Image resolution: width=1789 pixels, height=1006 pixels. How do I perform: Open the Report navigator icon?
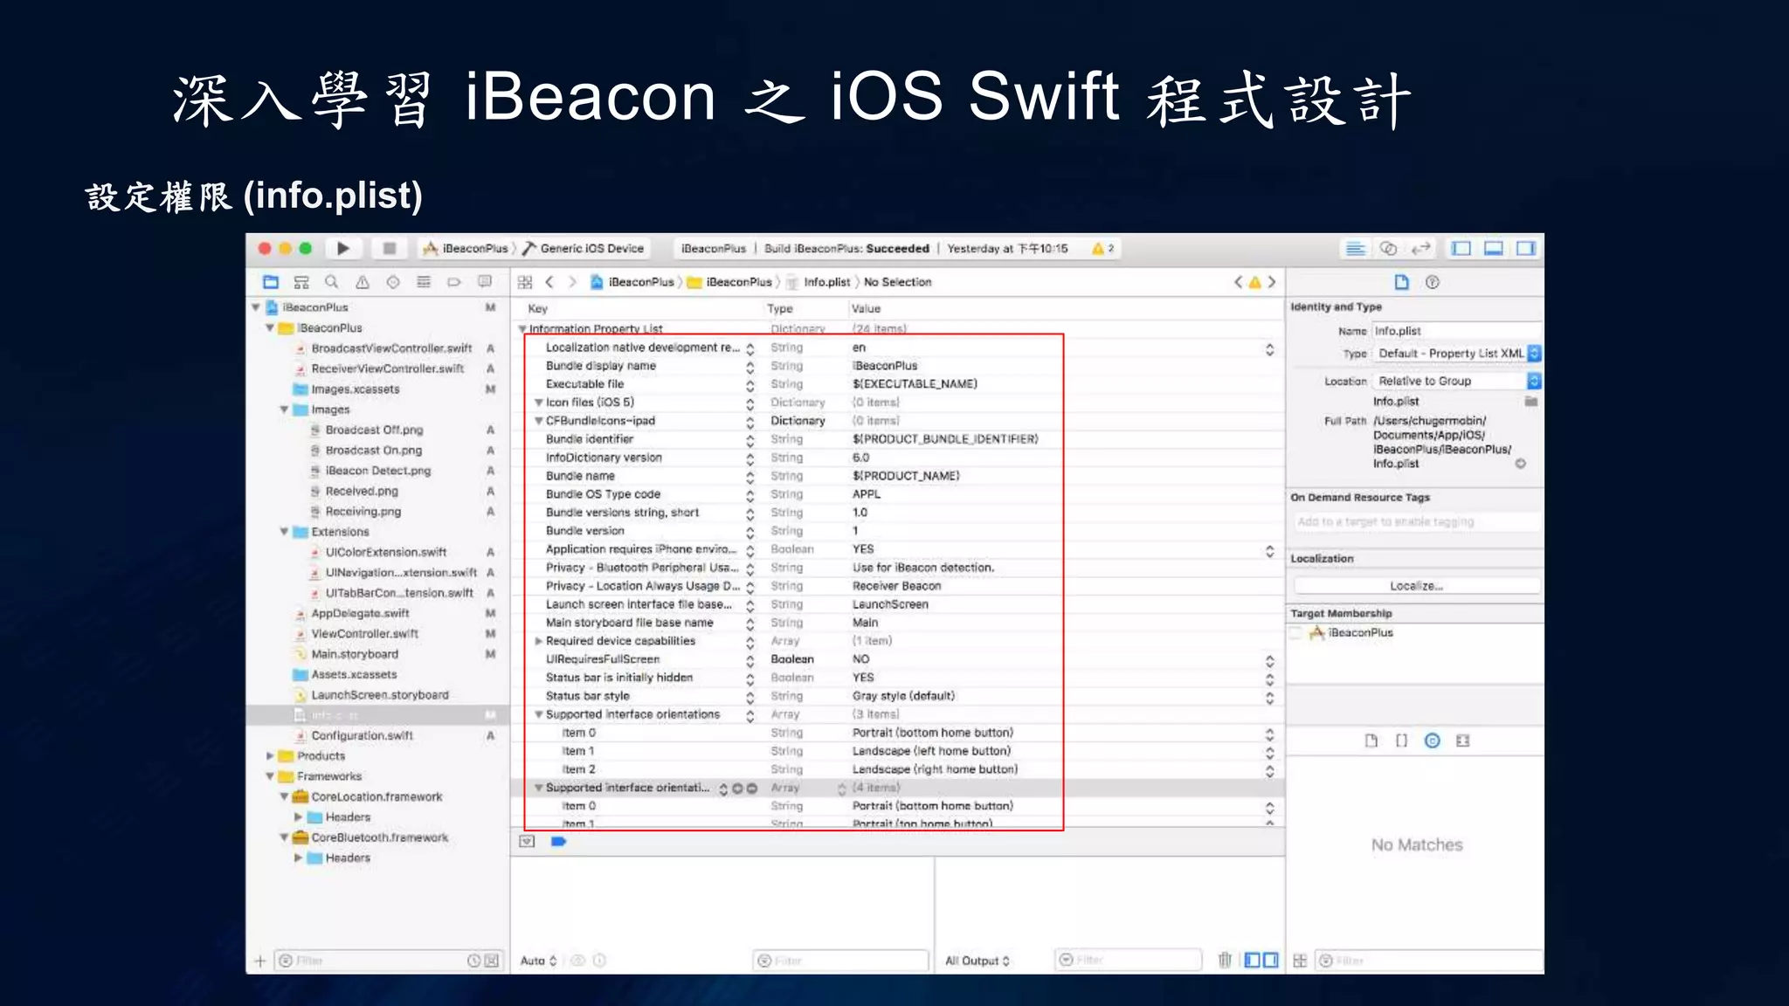(485, 282)
